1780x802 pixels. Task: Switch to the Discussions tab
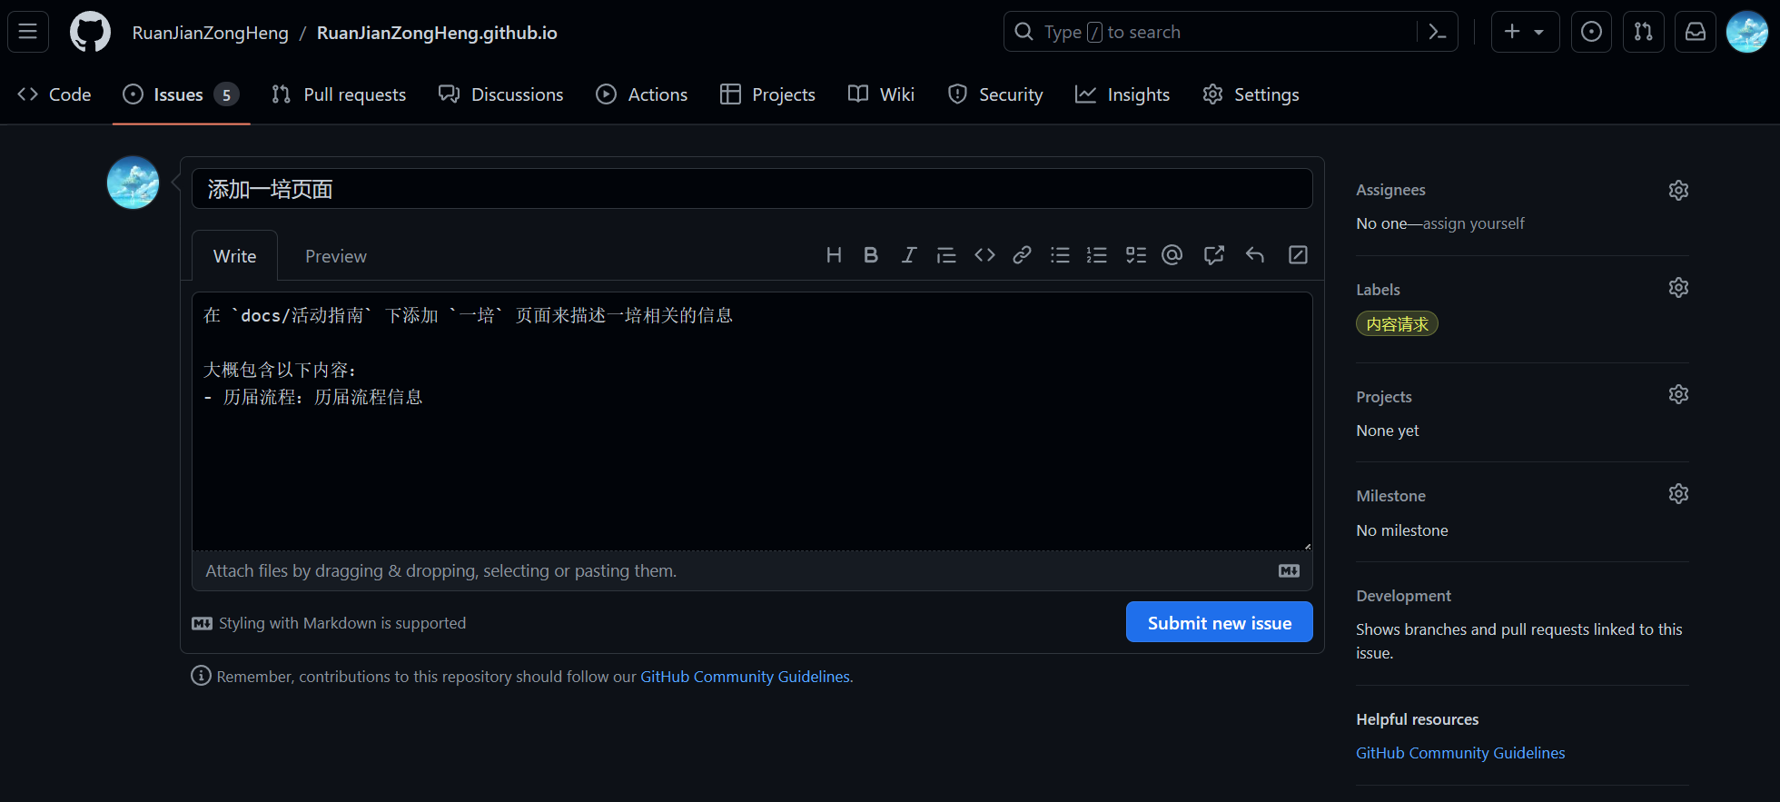[500, 94]
